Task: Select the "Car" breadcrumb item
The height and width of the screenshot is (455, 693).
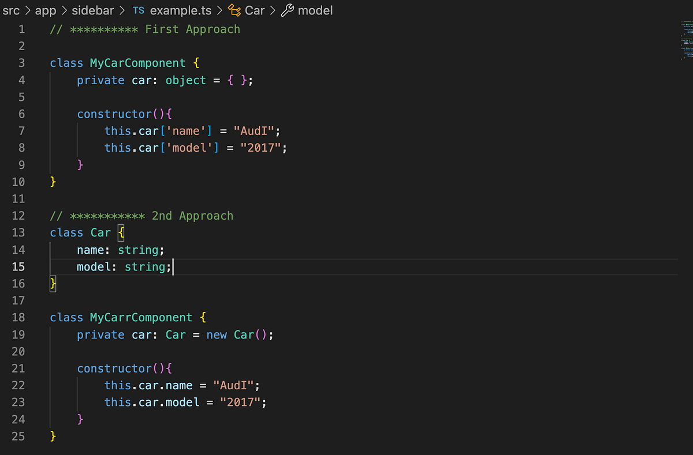Action: [255, 10]
